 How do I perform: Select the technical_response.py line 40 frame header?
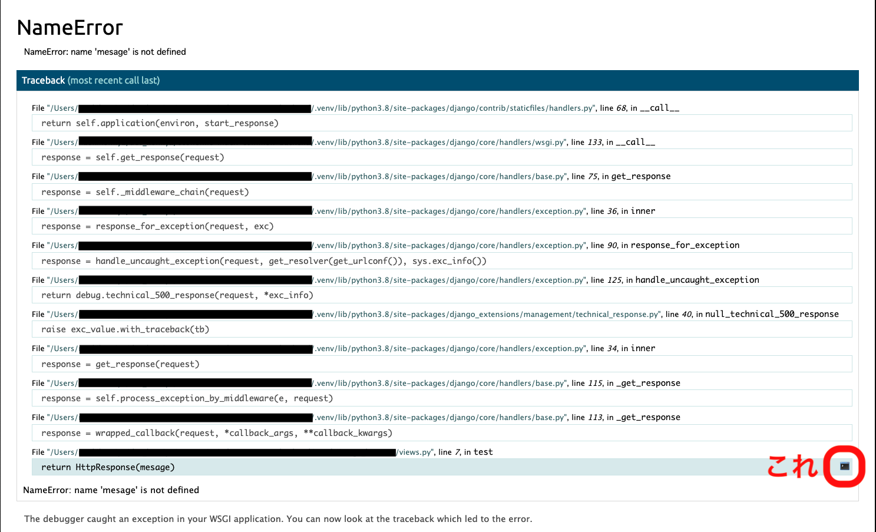point(435,314)
